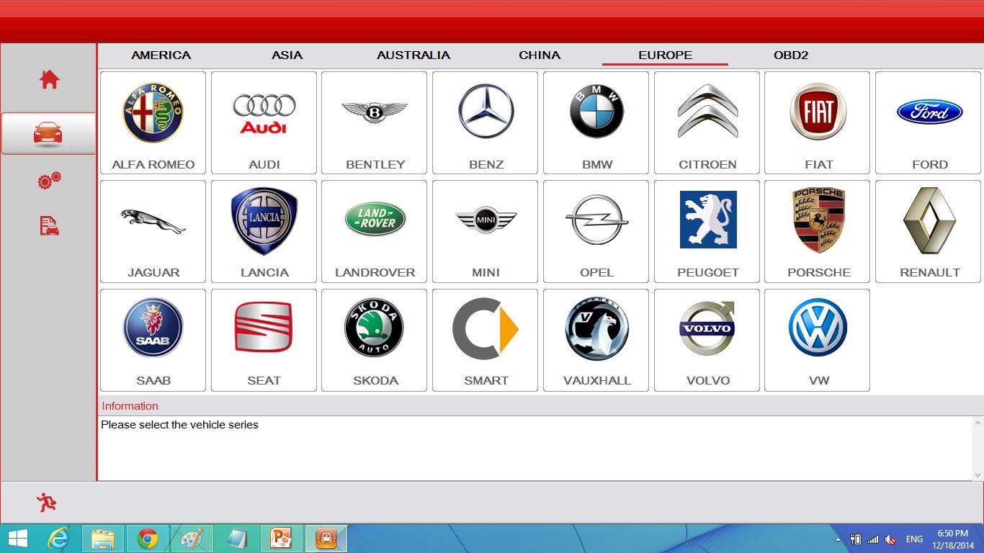Click the muted volume tray icon

coord(890,539)
